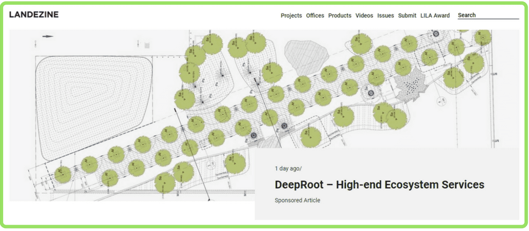Open the DeepRoot High-end Ecosystem Services article
This screenshot has width=529, height=231.
click(379, 184)
